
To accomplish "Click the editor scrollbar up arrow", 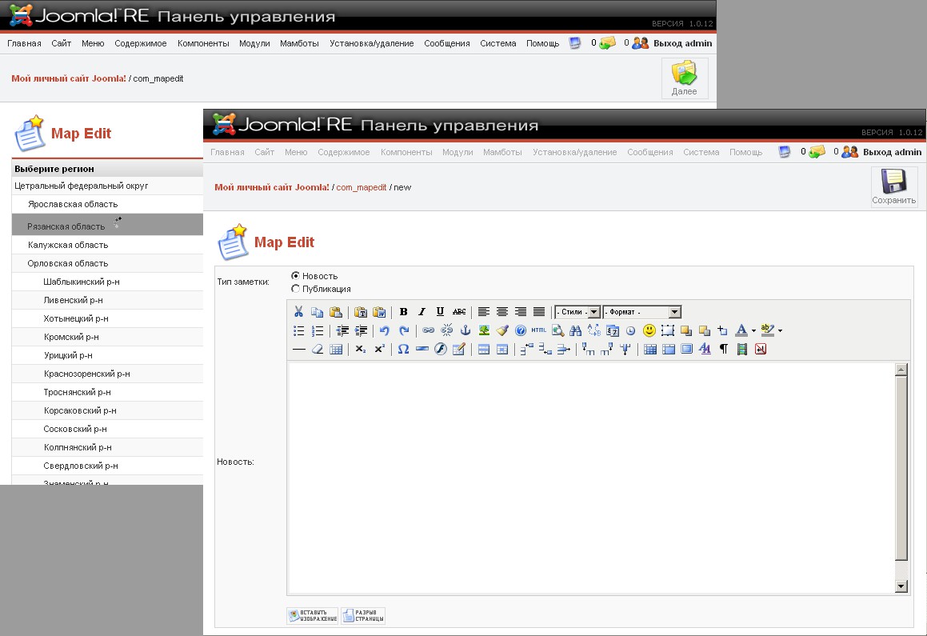I will (x=901, y=370).
